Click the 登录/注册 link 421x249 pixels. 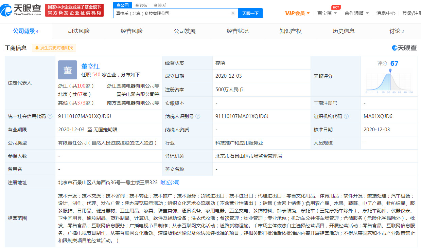(x=411, y=13)
